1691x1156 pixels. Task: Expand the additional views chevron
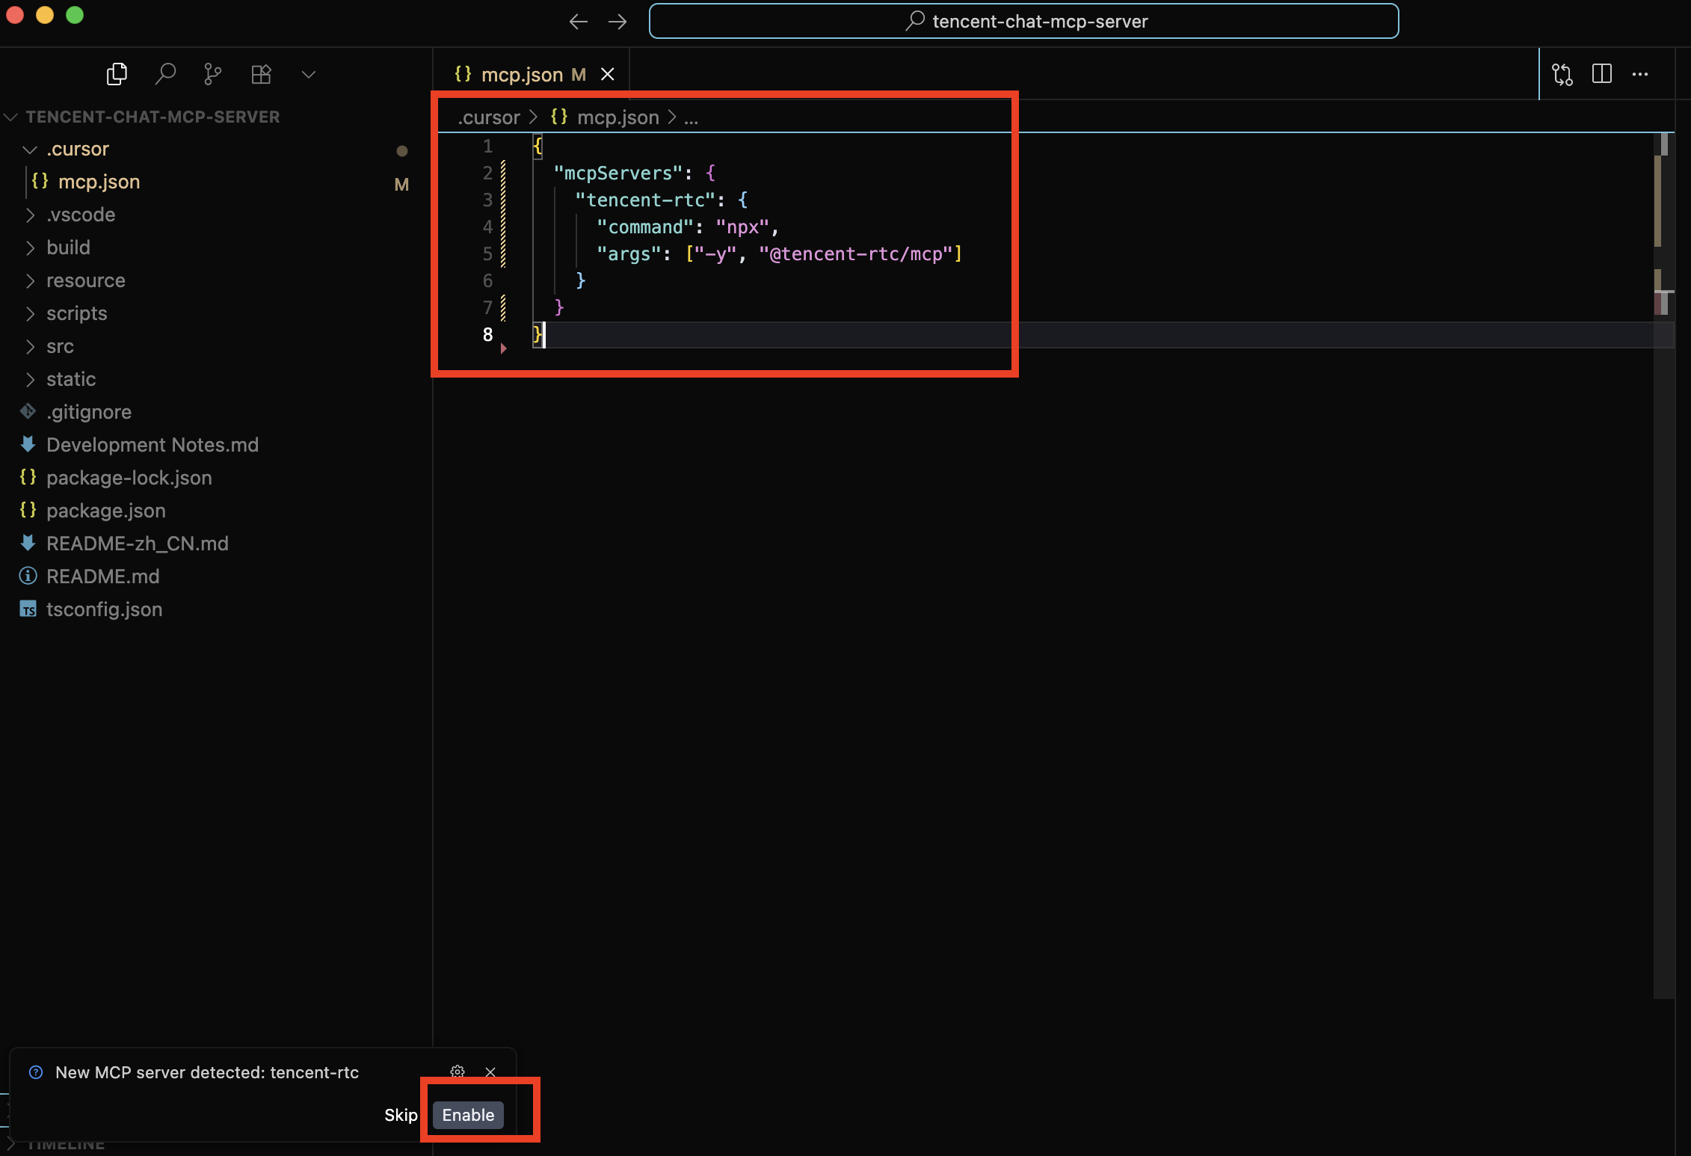click(309, 74)
